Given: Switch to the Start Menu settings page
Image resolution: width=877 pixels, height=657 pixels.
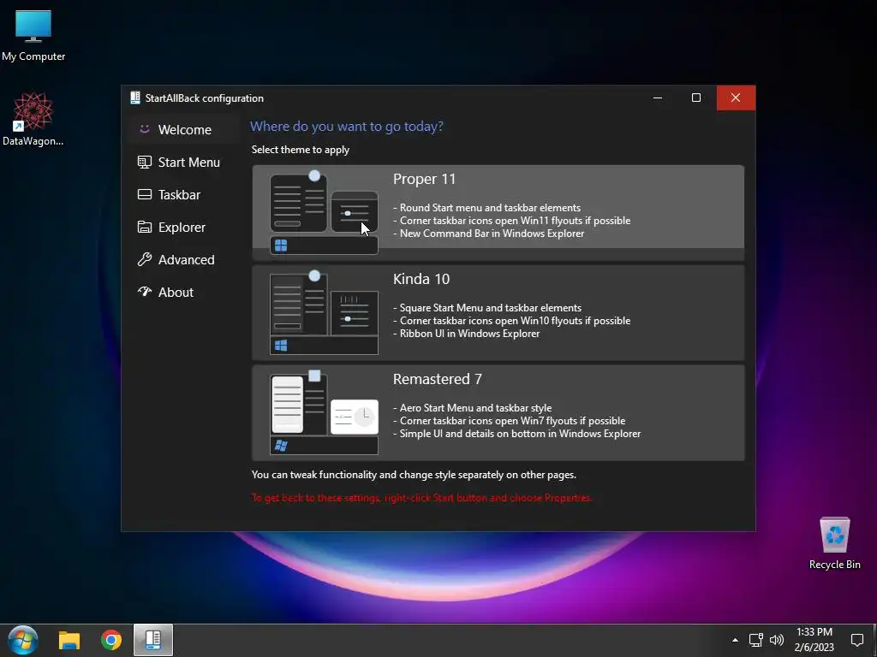Looking at the screenshot, I should click(184, 162).
